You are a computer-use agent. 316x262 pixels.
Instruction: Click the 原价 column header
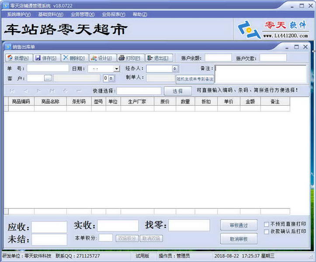(165, 101)
